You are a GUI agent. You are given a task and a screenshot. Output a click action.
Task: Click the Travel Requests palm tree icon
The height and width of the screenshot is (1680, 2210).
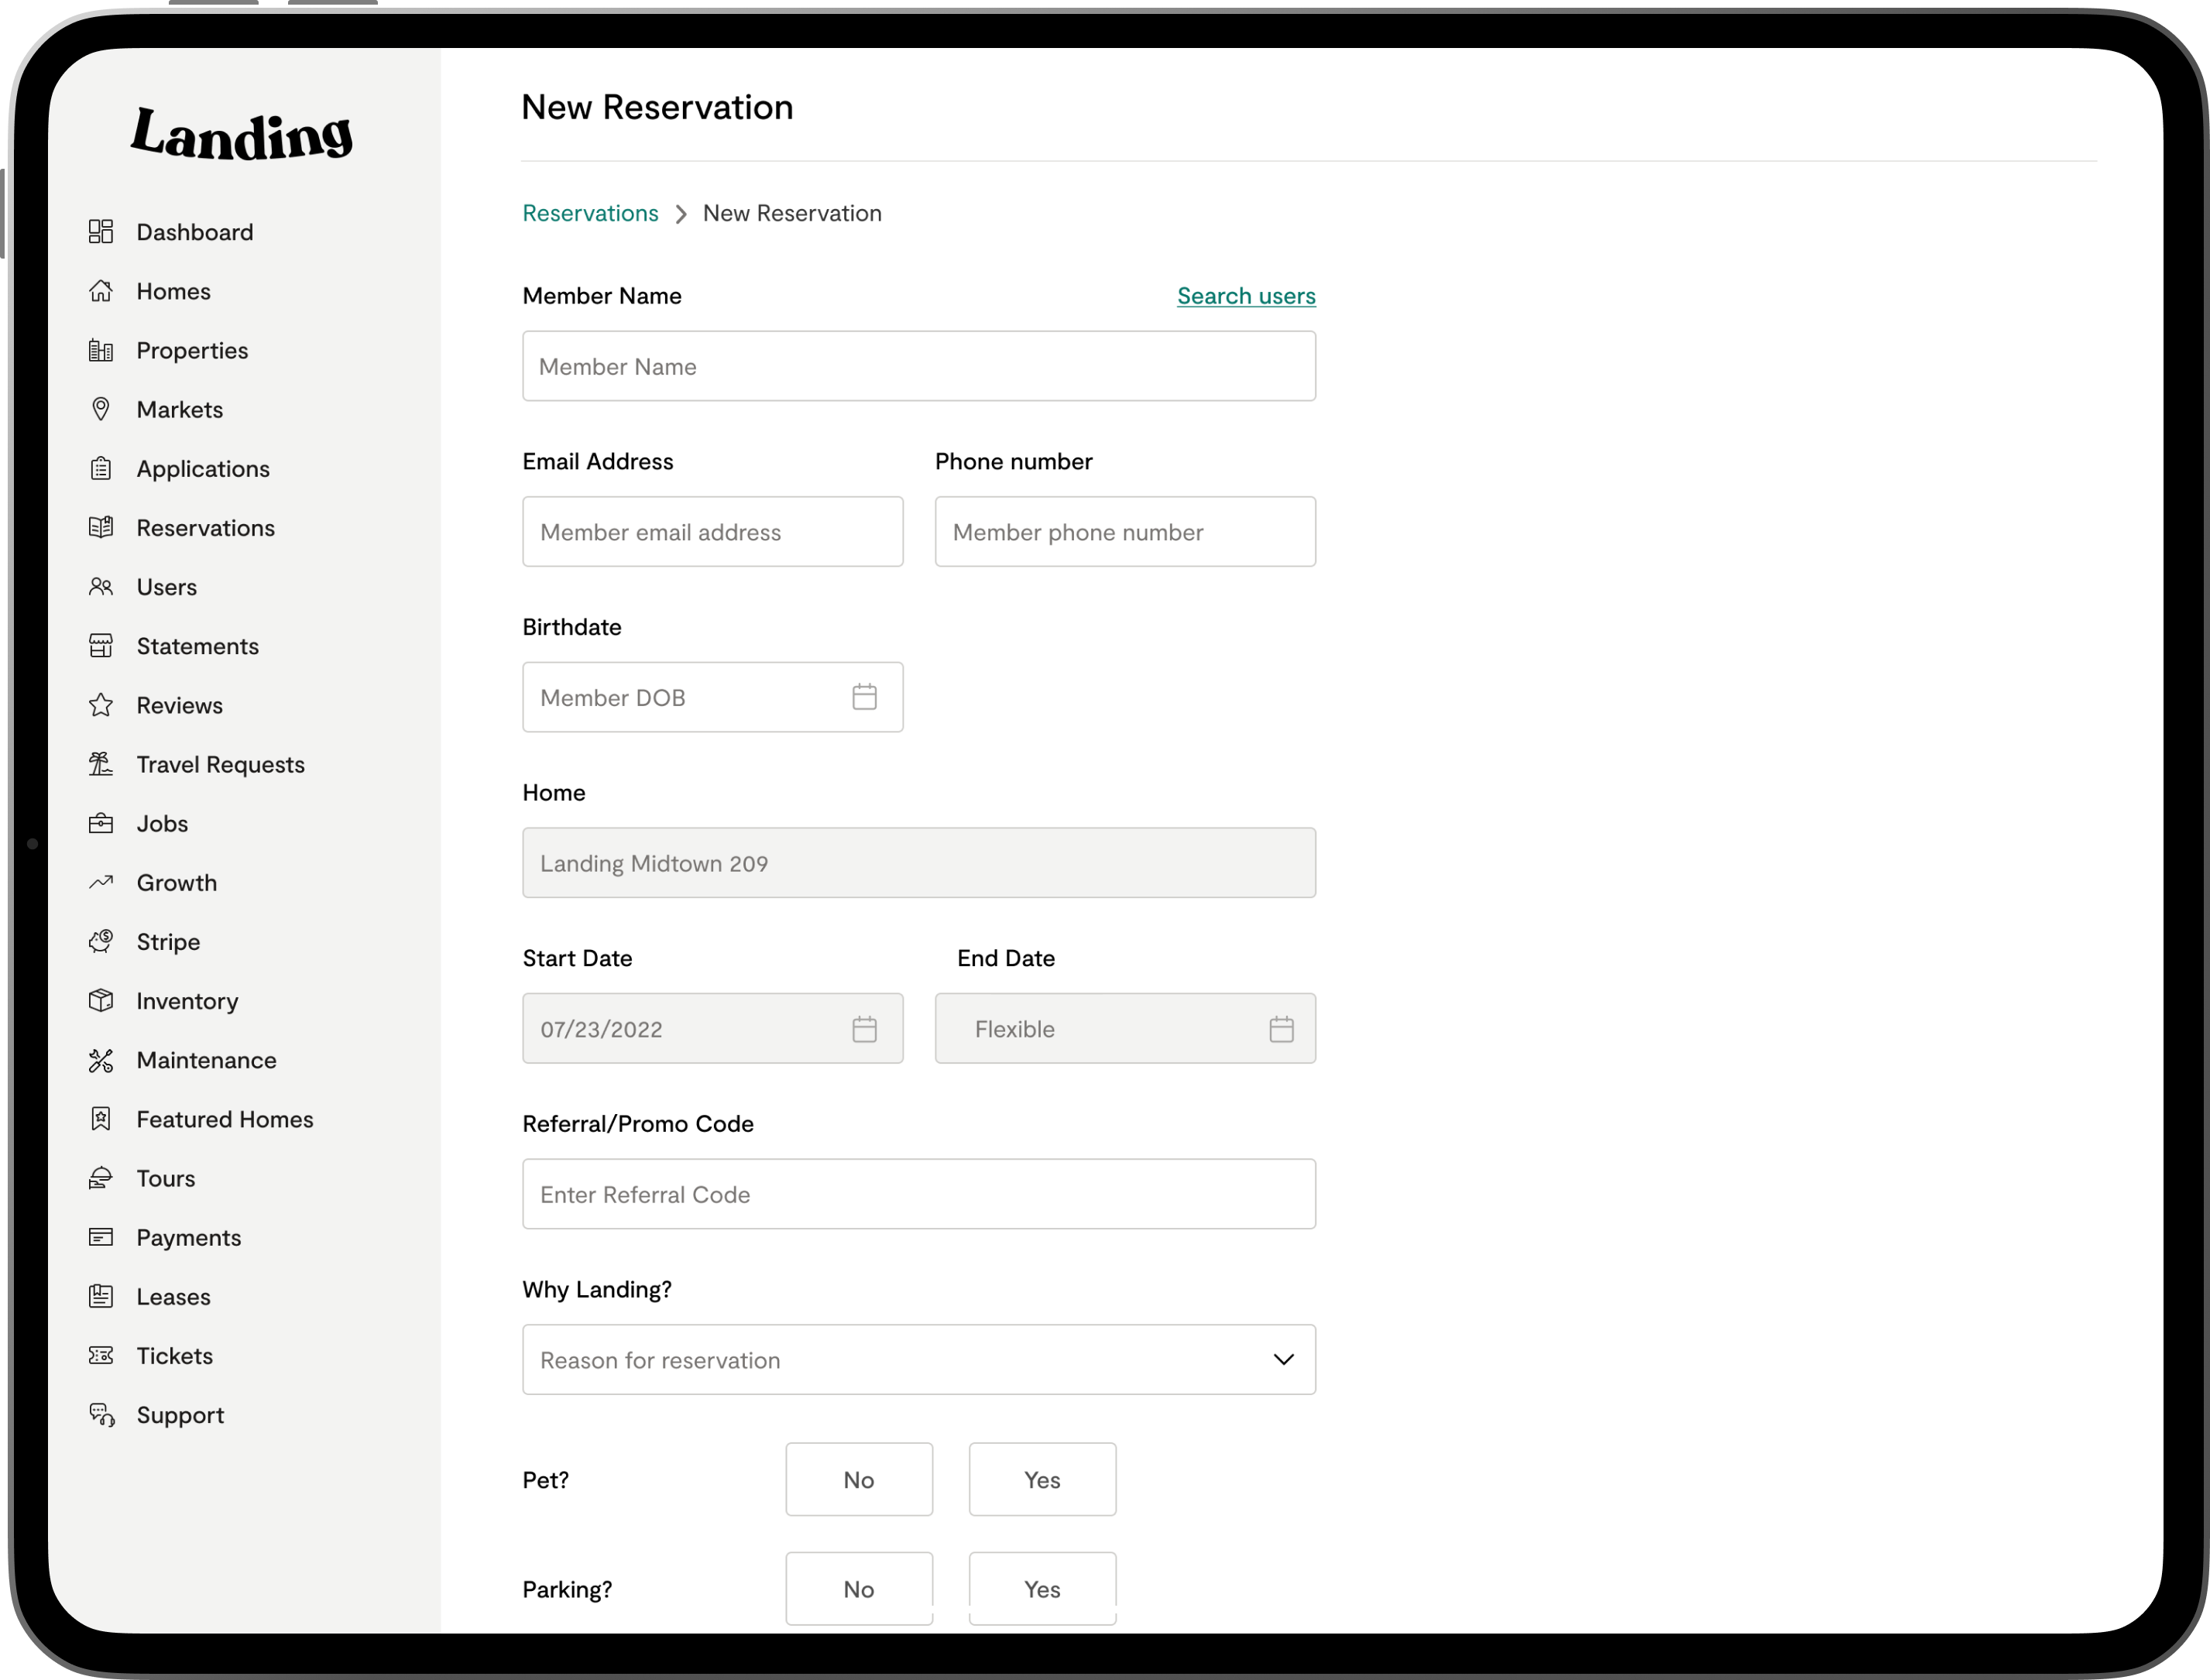click(x=101, y=764)
